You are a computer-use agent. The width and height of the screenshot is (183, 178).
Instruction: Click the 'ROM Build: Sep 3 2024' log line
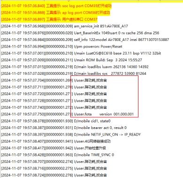tap(71, 60)
